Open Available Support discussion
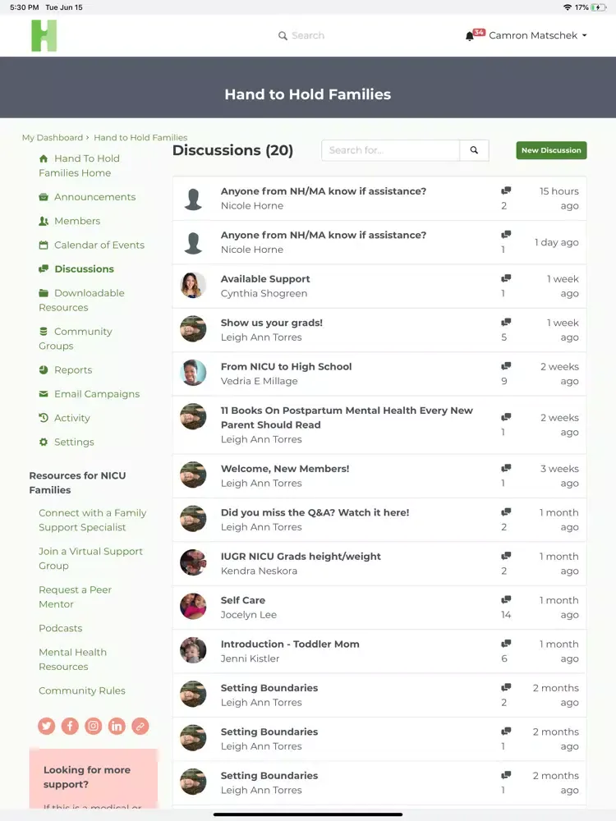This screenshot has width=616, height=821. click(265, 279)
